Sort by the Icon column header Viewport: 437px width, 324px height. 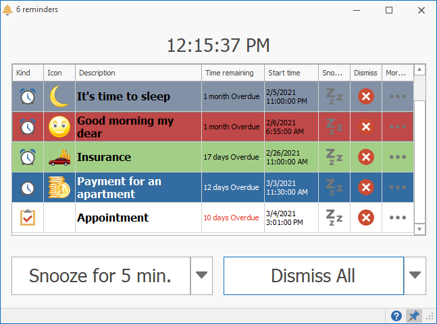(59, 73)
